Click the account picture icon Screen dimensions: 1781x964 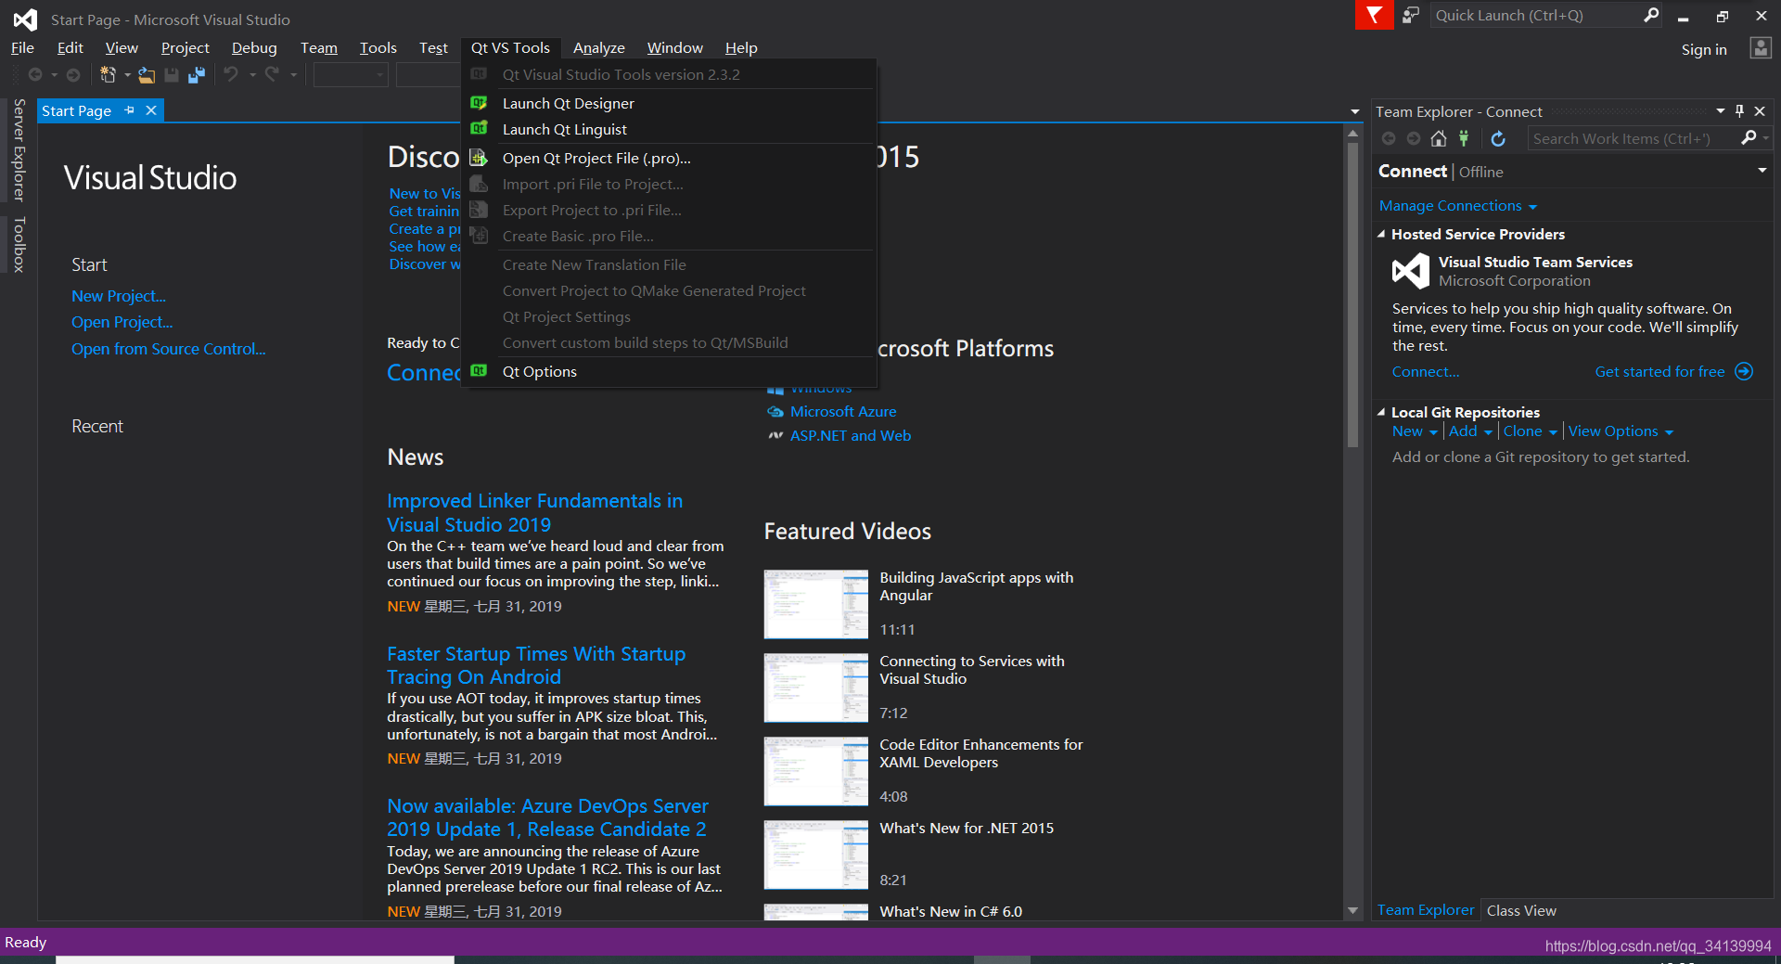pos(1760,48)
